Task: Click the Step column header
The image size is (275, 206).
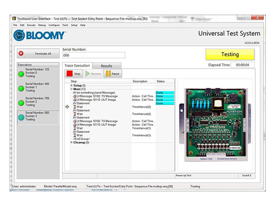Action: tap(74, 81)
